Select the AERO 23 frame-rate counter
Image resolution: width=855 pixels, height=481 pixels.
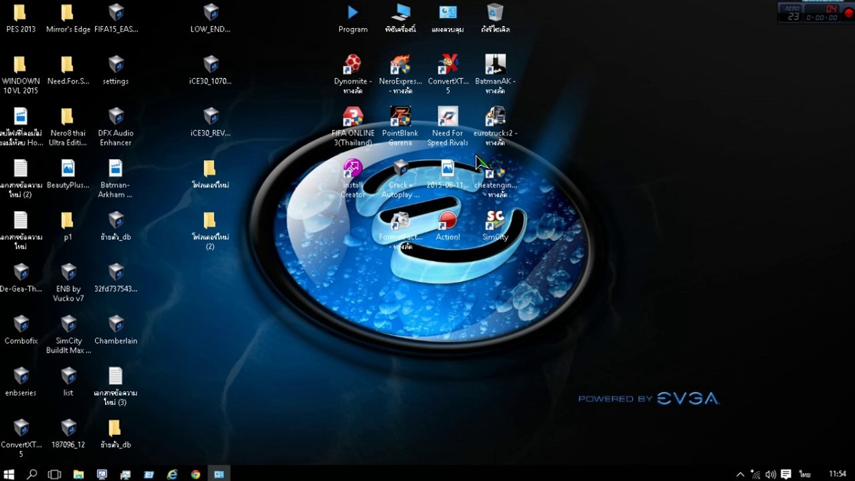click(793, 12)
